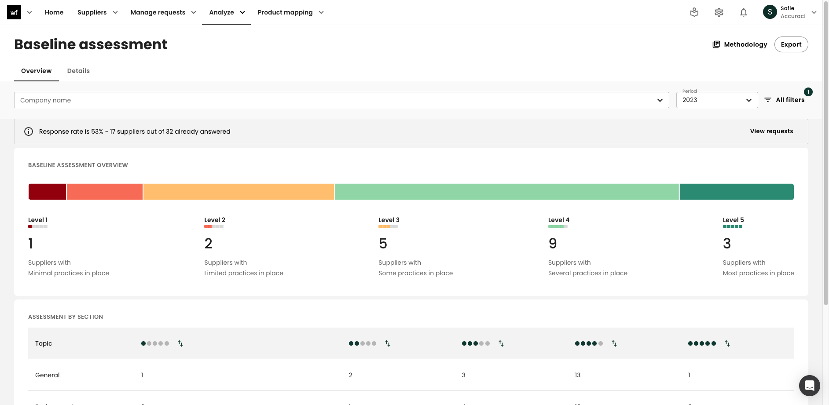829x405 pixels.
Task: Open the notifications bell
Action: click(x=744, y=12)
